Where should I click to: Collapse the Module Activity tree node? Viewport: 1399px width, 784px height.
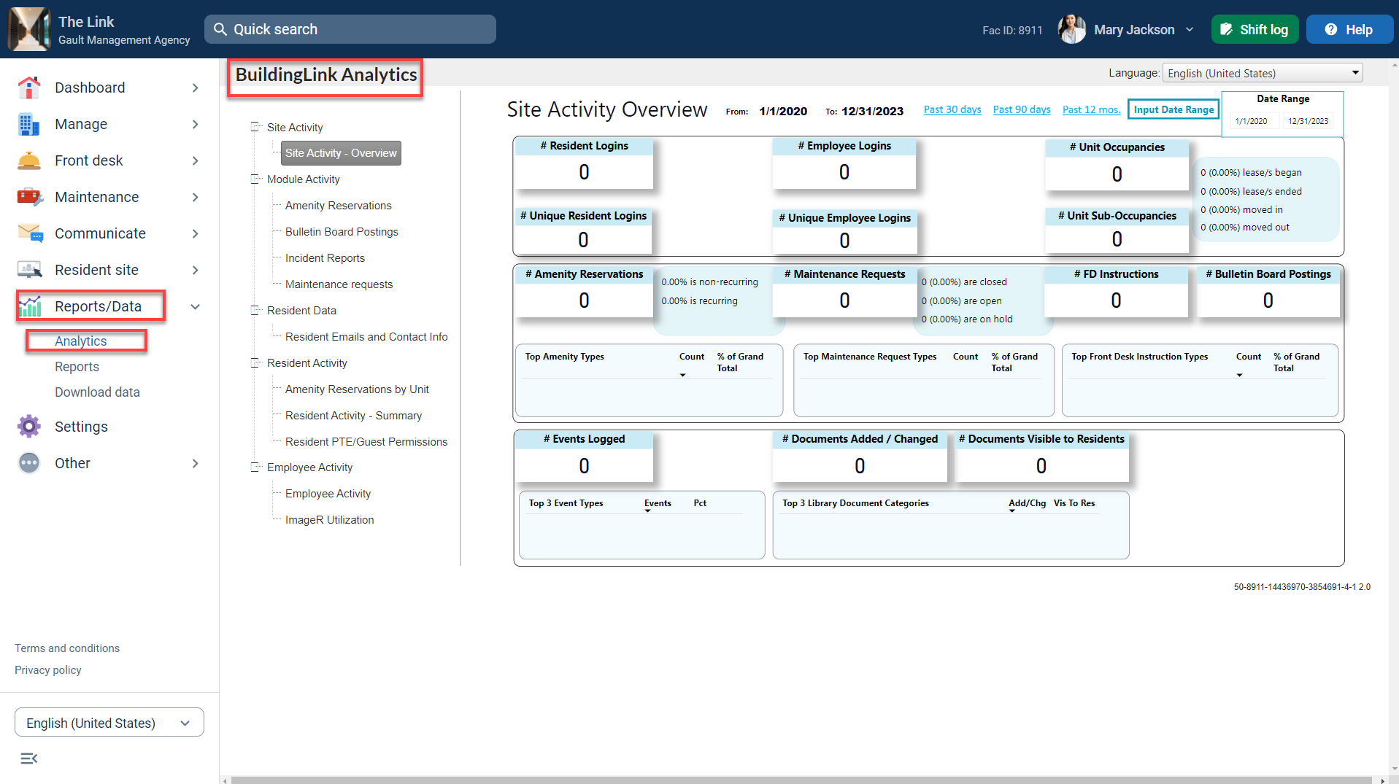[x=255, y=179]
